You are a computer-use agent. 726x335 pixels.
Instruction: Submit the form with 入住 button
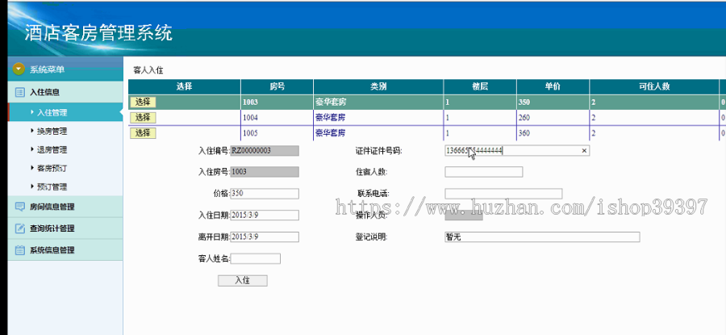(x=243, y=280)
